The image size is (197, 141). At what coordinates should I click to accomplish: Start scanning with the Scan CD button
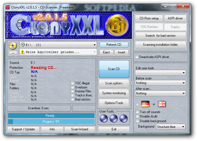[114, 69]
